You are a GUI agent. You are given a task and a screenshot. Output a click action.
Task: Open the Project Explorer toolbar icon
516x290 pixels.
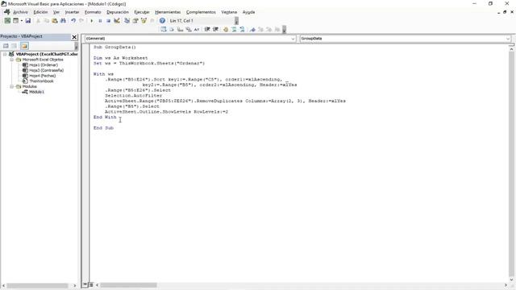pos(127,21)
